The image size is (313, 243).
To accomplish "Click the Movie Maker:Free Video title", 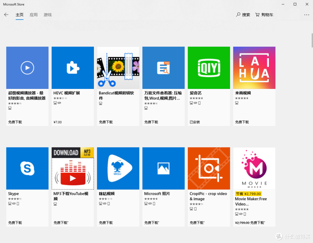I will 251,201.
